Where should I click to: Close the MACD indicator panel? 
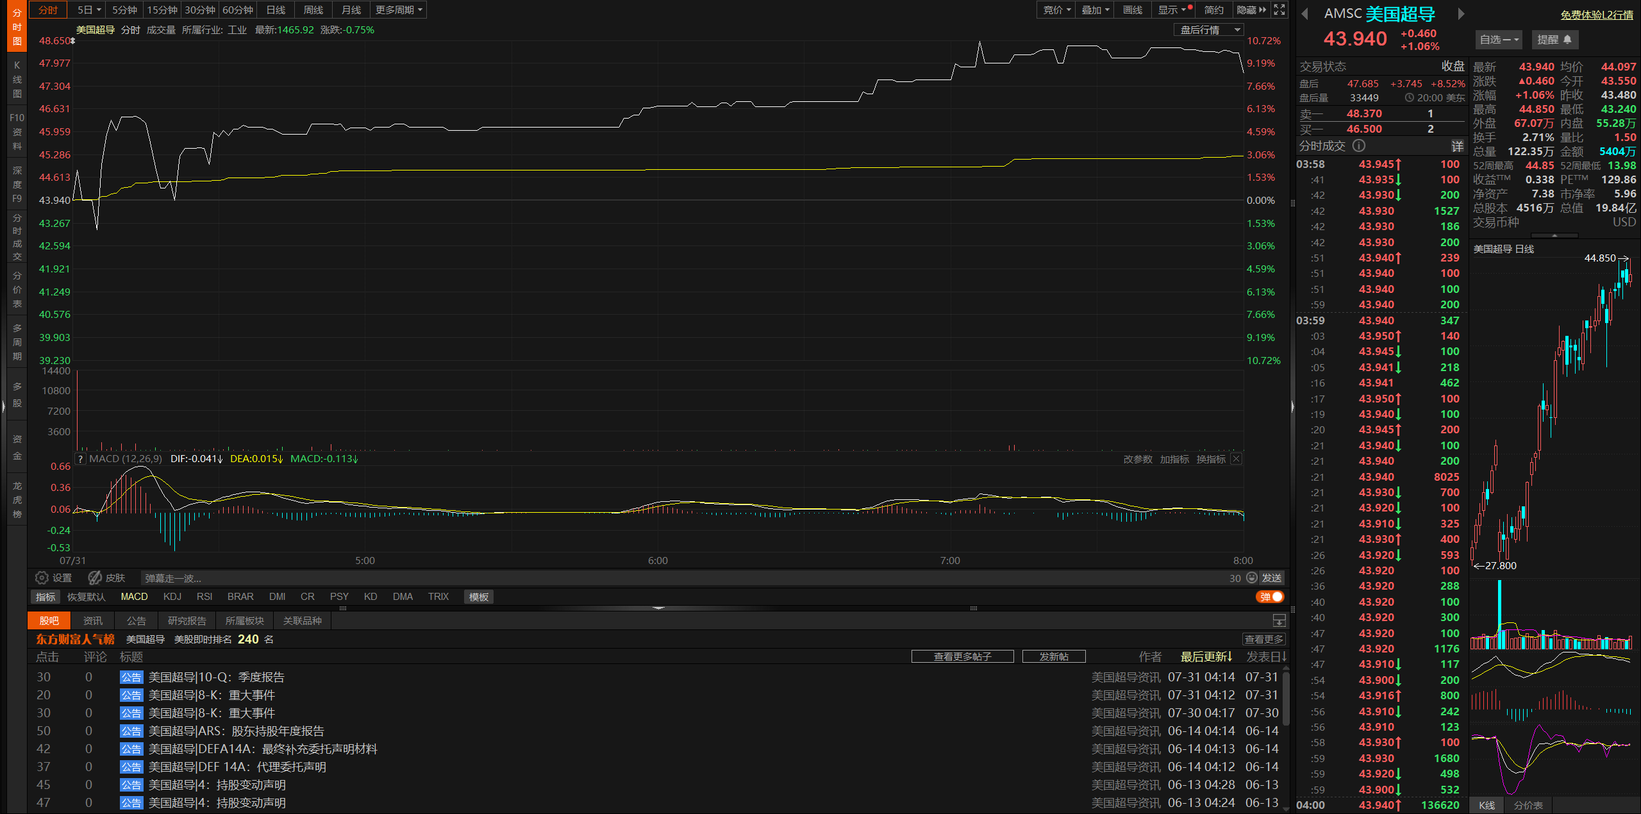pos(1237,459)
